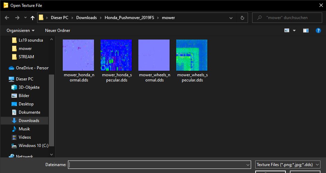Toggle the preview pane icon
The image size is (326, 173).
click(306, 31)
